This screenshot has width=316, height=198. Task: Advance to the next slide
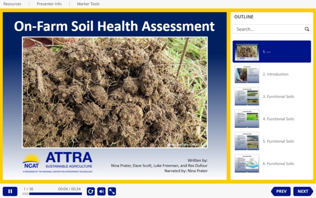(303, 191)
